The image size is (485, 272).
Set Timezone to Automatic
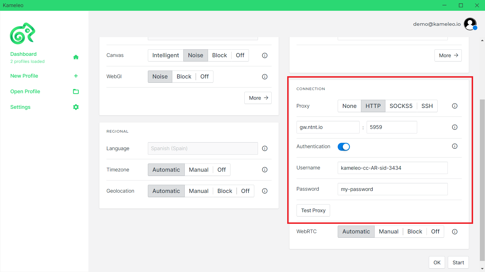[166, 170]
